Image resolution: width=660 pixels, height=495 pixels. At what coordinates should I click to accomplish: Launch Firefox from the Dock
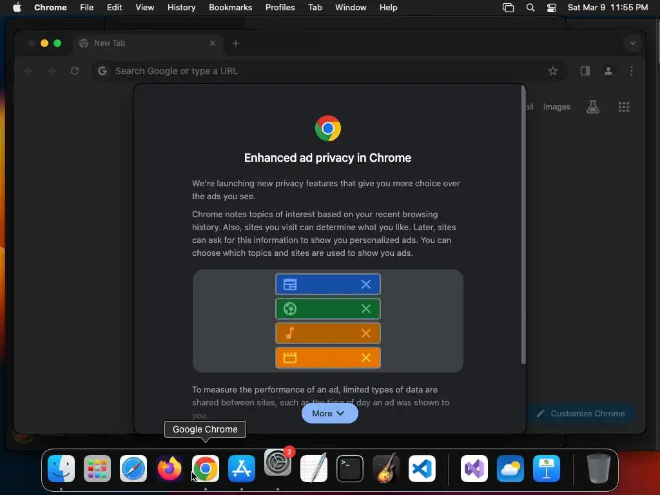tap(170, 469)
